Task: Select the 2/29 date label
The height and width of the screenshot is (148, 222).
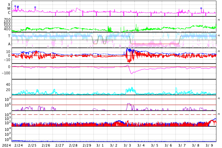Action: pos(87,146)
